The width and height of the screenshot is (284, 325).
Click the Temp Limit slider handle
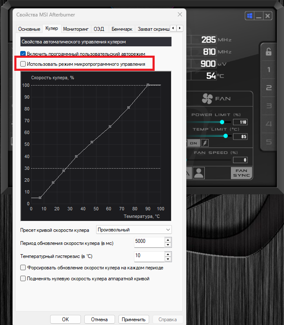tap(225, 136)
